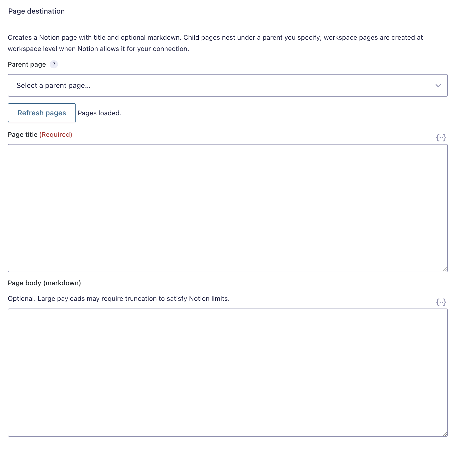Open merge tag picker for Page title
This screenshot has height=451, width=455.
pos(441,138)
